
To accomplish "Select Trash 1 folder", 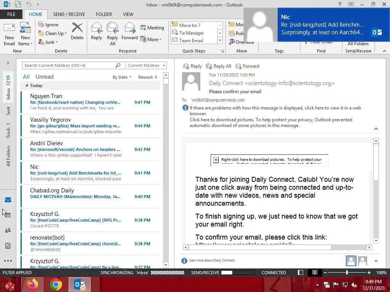I will 8,131.
